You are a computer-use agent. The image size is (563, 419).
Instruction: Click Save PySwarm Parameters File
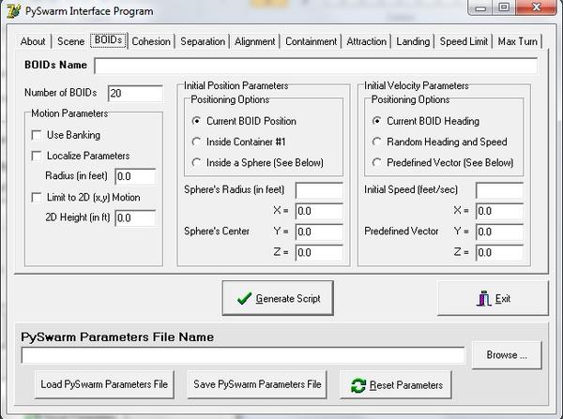[257, 384]
